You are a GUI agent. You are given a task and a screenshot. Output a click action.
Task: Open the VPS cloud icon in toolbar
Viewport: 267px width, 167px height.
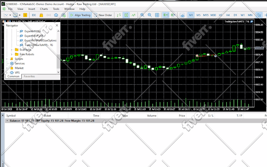click(56, 15)
